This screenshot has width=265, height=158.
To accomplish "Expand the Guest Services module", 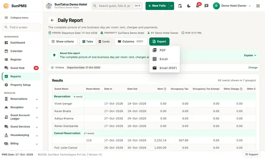I will tap(21, 127).
